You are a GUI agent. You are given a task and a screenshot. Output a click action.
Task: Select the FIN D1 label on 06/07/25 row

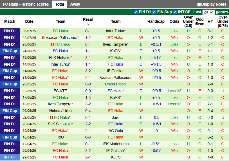(x=10, y=31)
